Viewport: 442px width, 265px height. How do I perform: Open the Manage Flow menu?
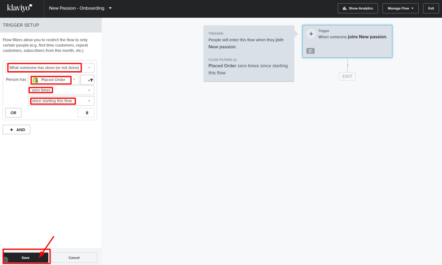(400, 9)
